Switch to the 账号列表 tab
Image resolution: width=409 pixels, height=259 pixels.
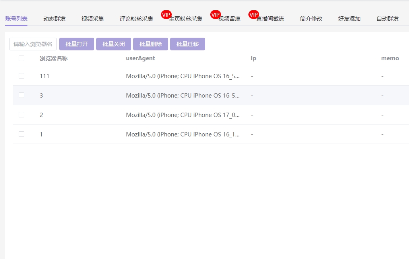click(16, 19)
